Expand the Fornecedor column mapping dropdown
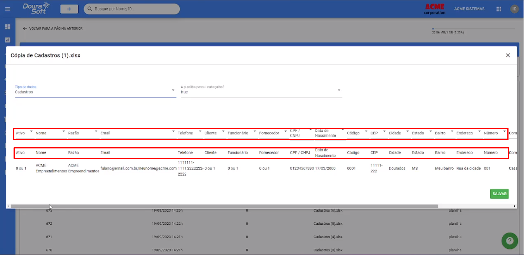 point(285,132)
